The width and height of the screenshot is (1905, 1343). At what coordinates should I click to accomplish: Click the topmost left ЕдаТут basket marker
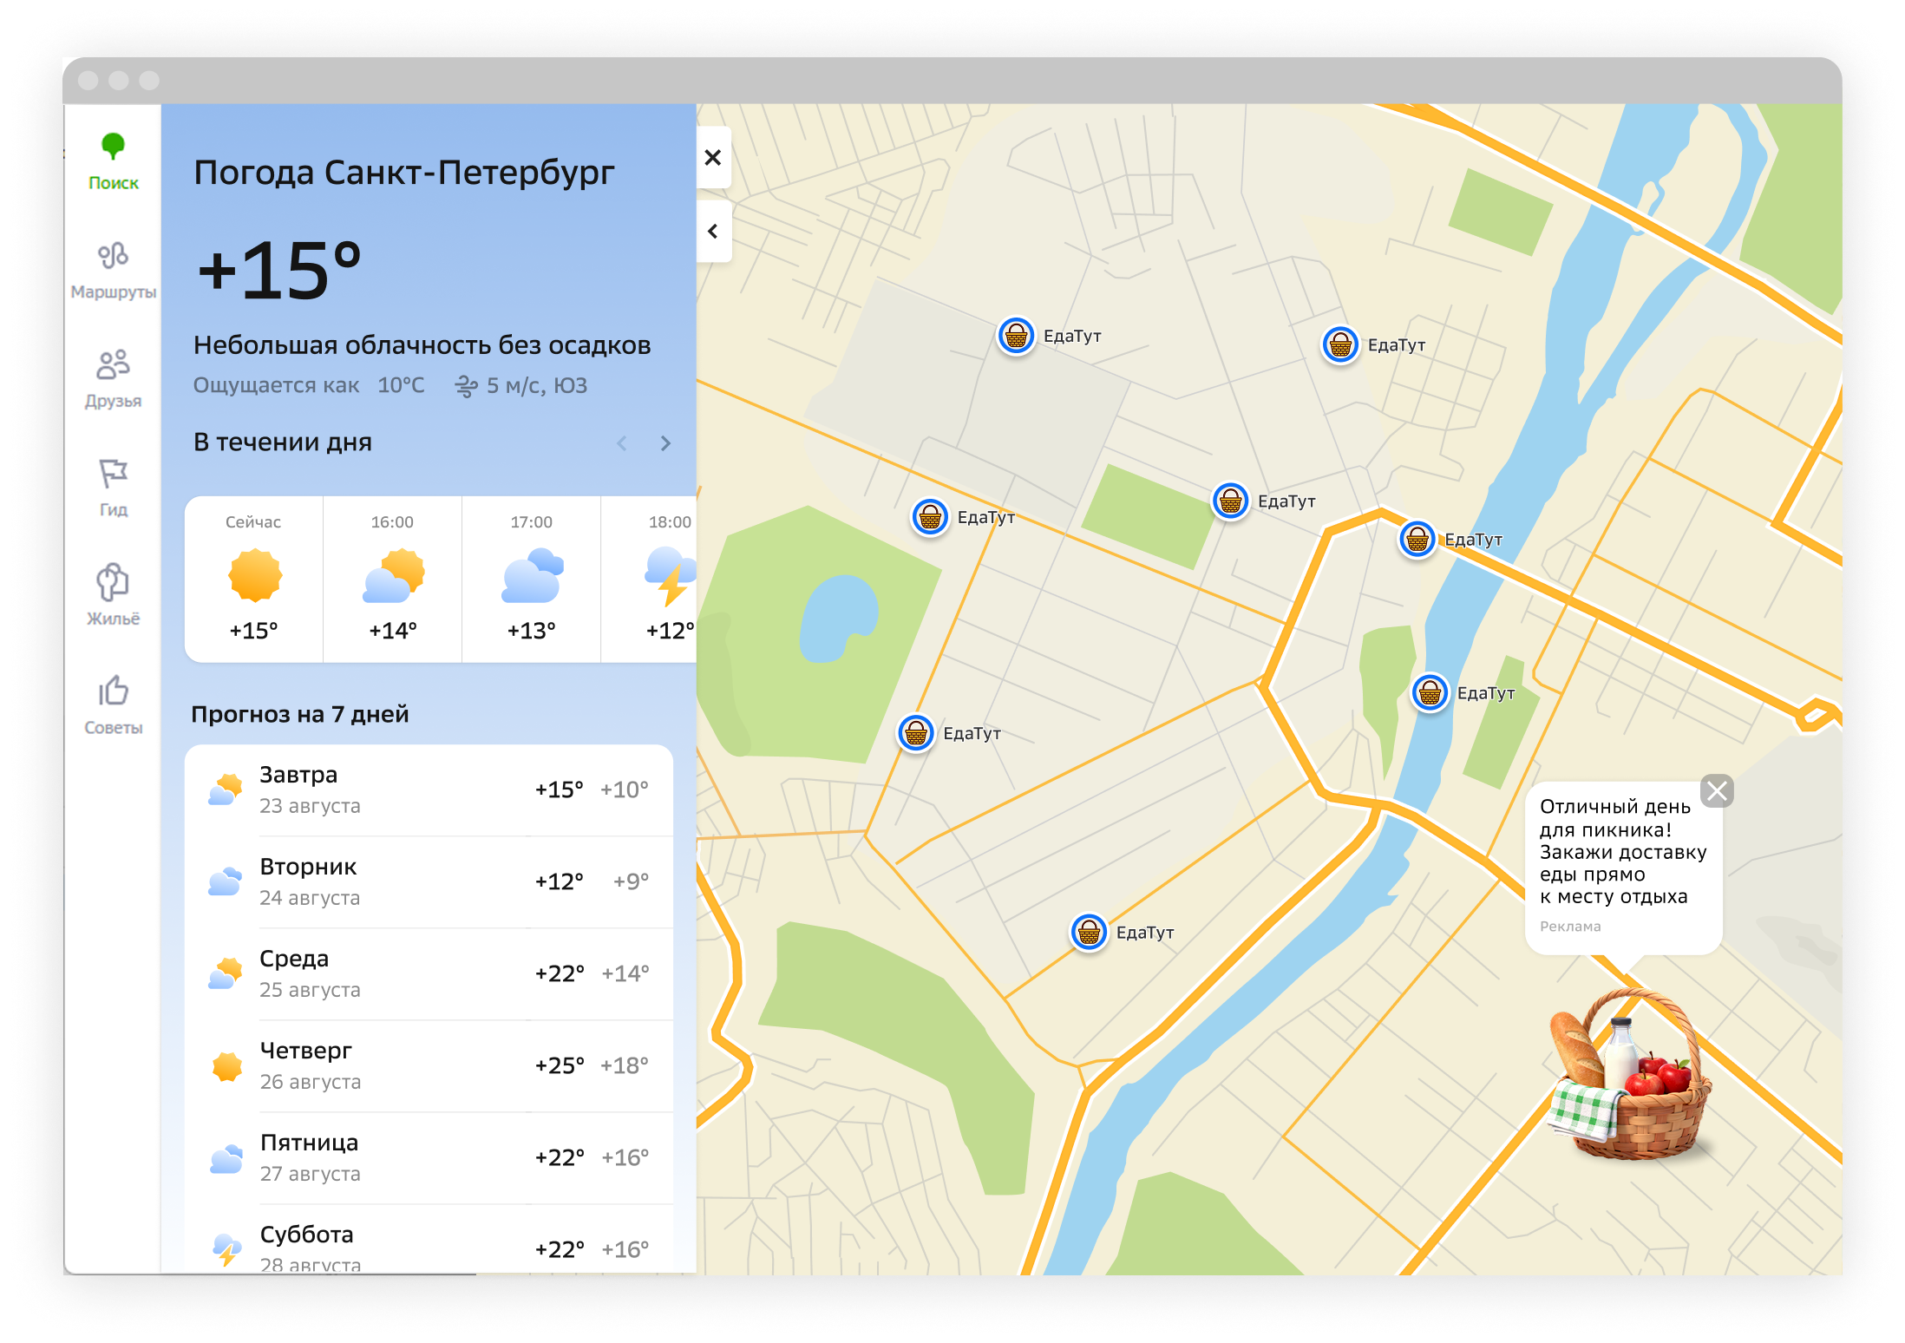pyautogui.click(x=1016, y=336)
